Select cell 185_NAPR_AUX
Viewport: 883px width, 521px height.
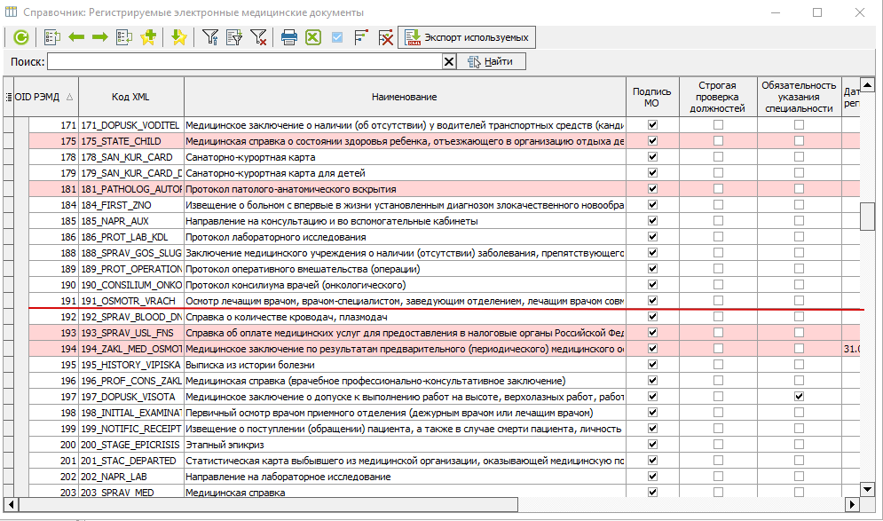tap(131, 221)
